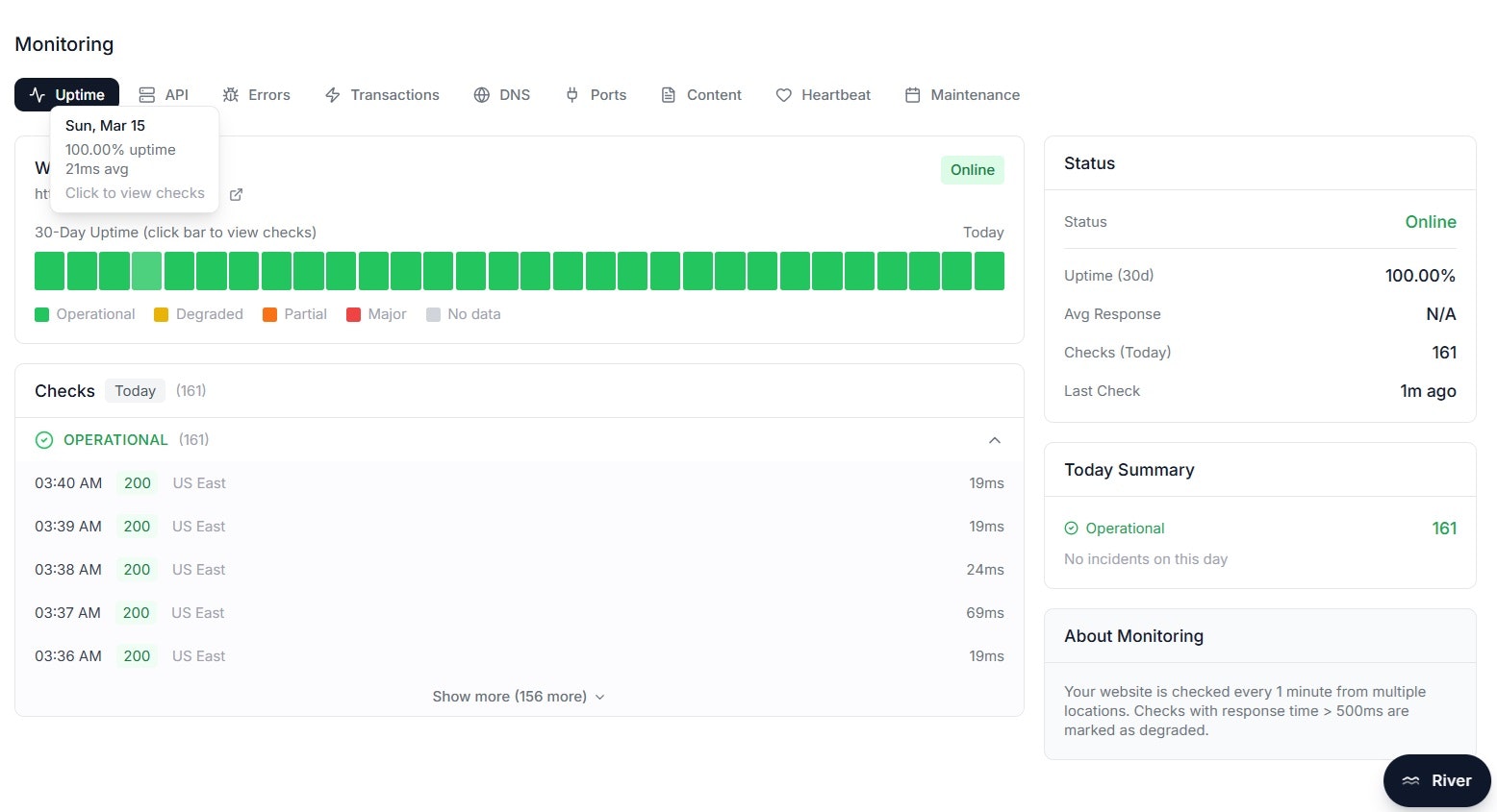The image size is (1497, 812).
Task: Click the Online status badge
Action: (x=972, y=170)
